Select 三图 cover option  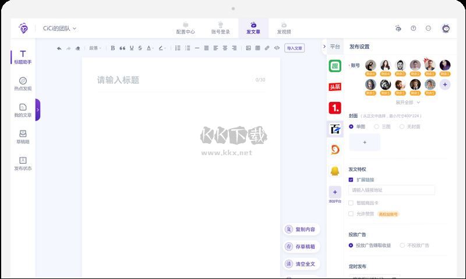point(382,126)
